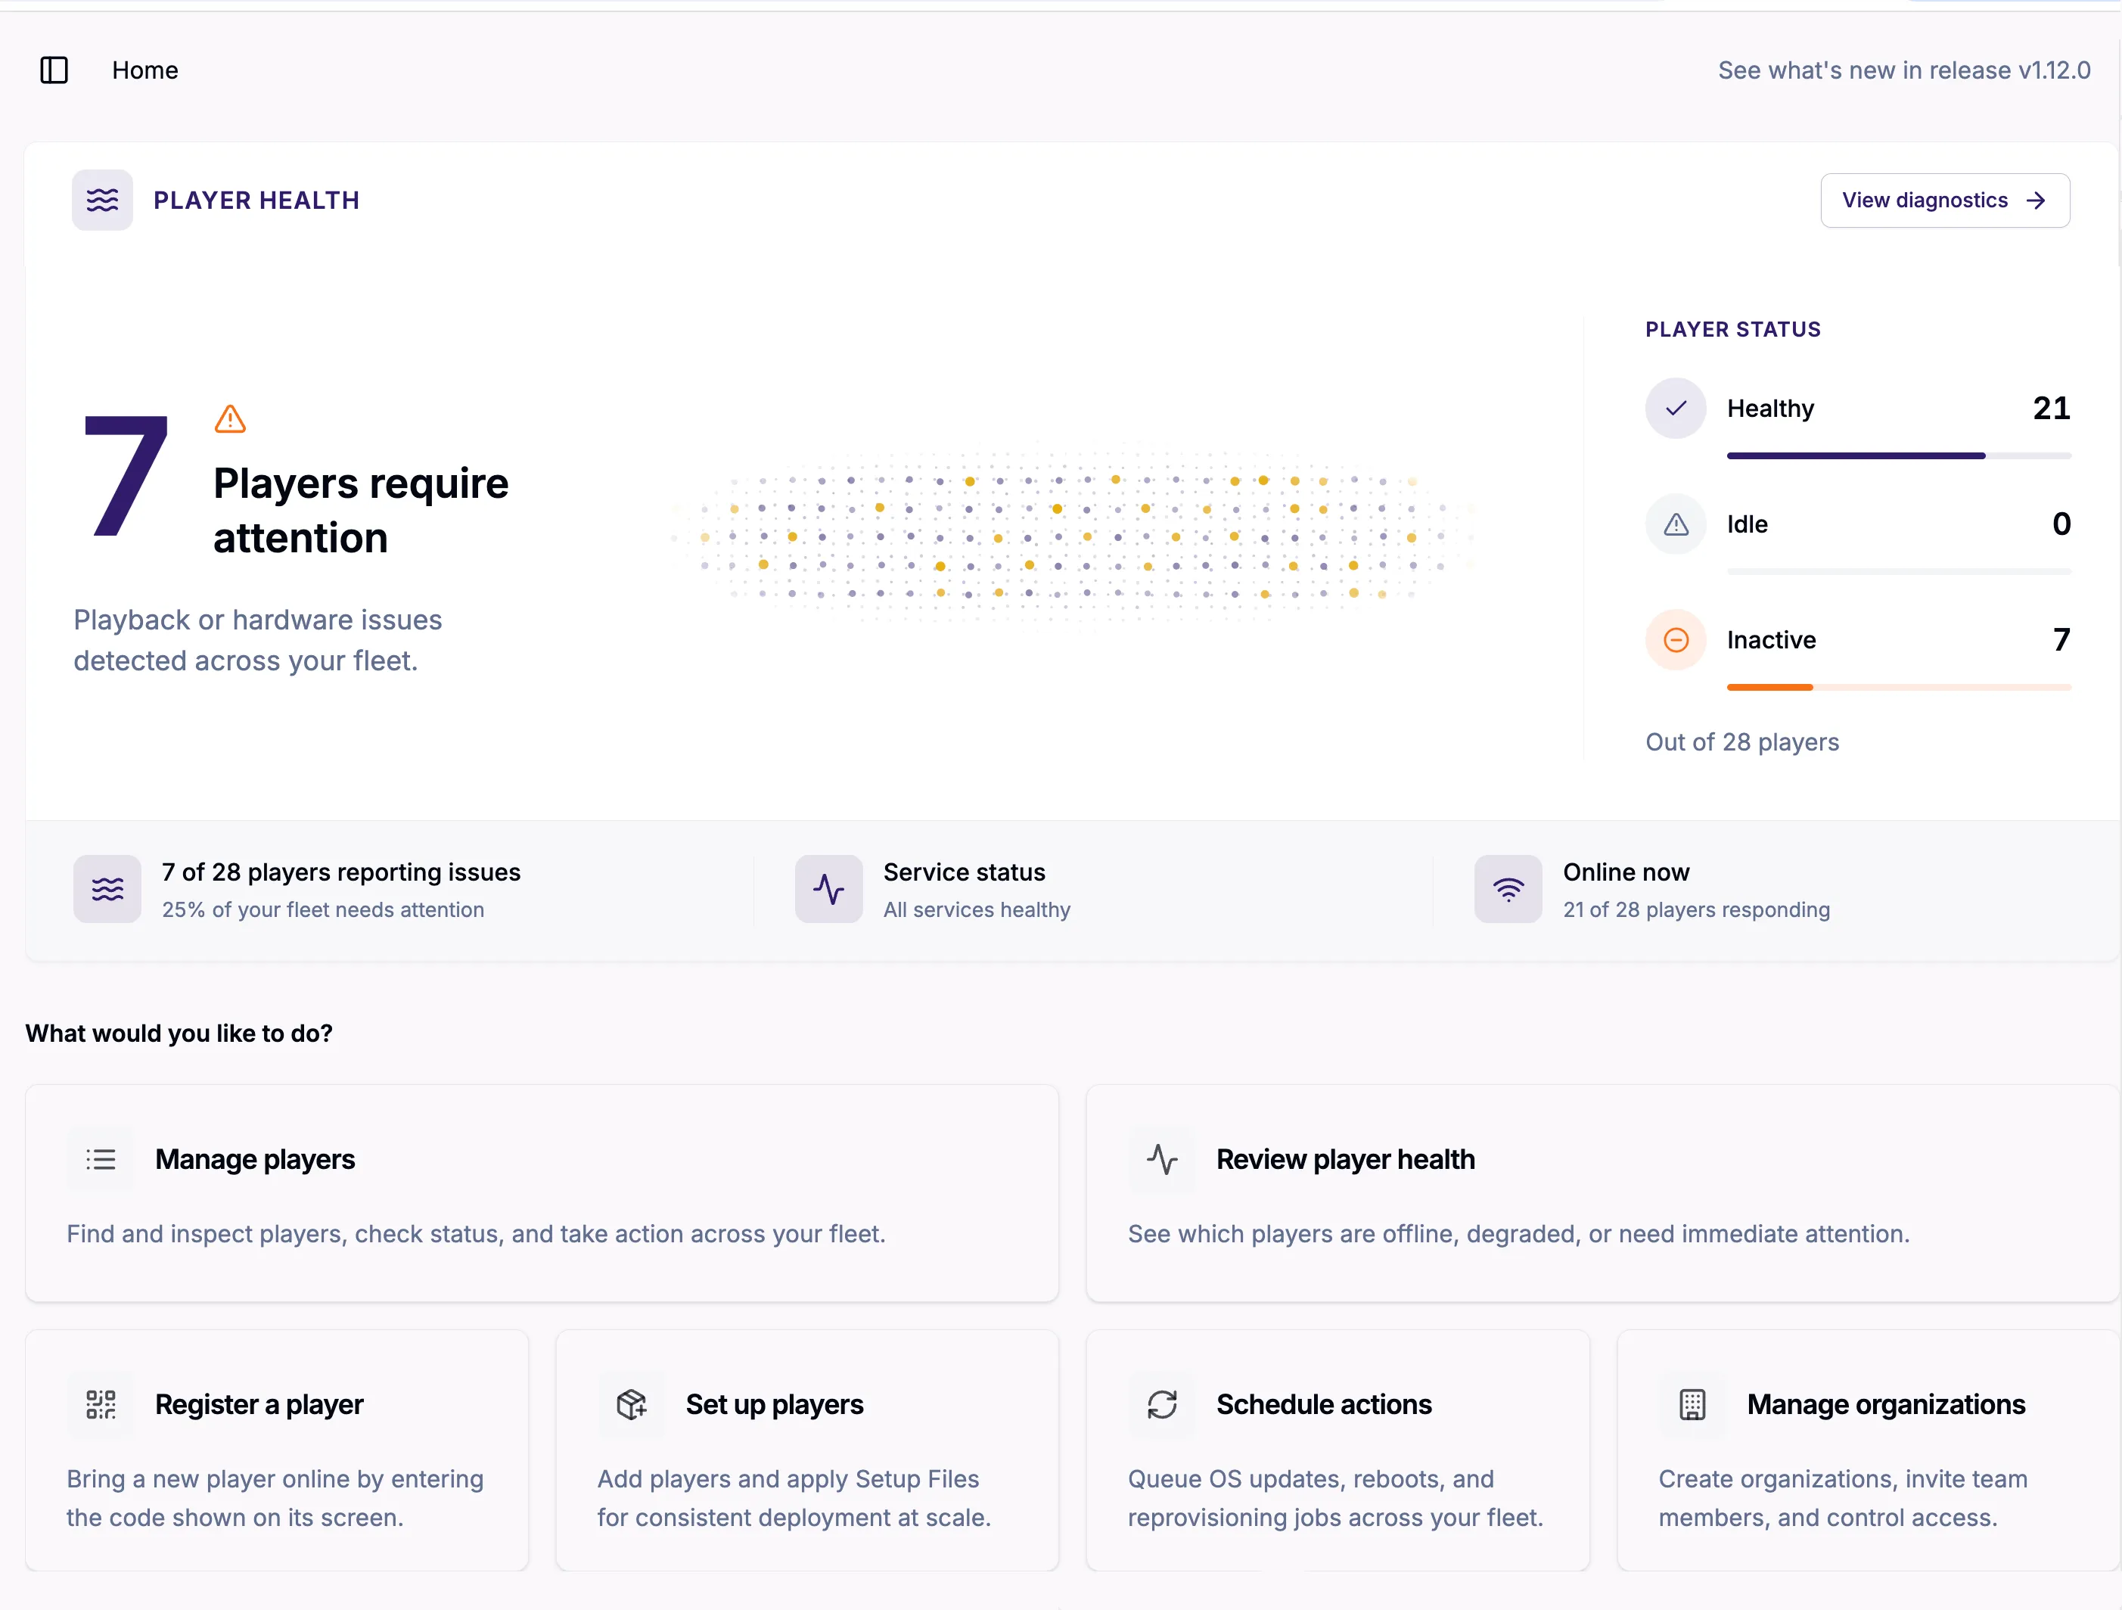Image resolution: width=2122 pixels, height=1610 pixels.
Task: Click the Healthy progress bar
Action: coord(1899,455)
